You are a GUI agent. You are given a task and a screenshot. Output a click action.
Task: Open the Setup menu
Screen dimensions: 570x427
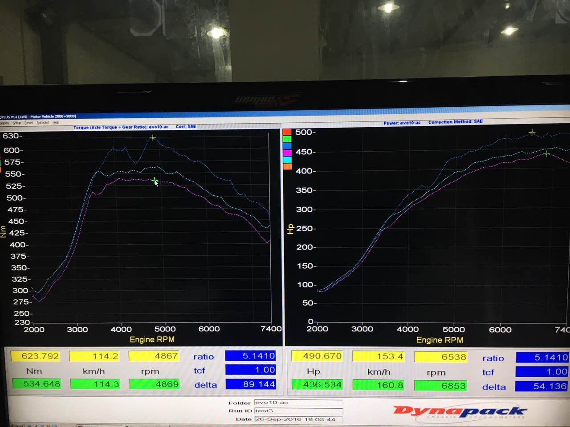[17, 123]
